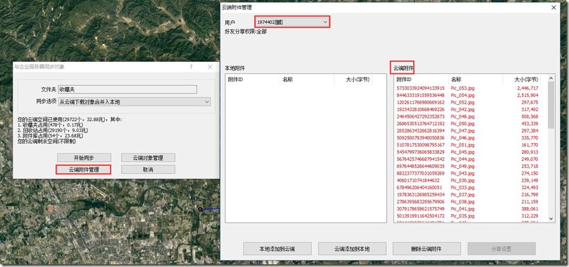The image size is (569, 267).
Task: Click the line 回收站占用(29190个, 9.03兆)
Action: click(52, 130)
